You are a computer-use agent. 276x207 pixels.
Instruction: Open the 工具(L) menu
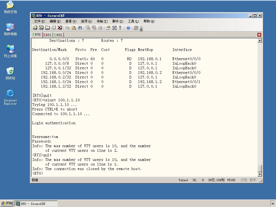(x=133, y=21)
